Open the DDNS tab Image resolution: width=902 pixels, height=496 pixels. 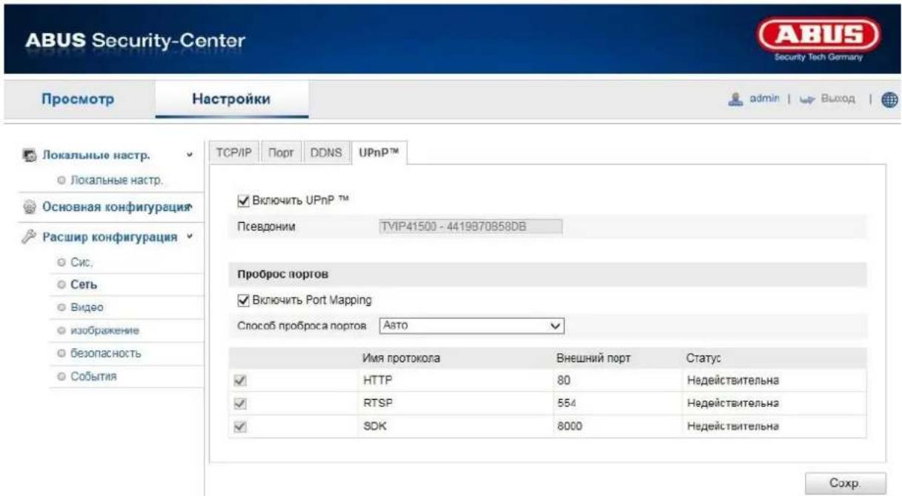click(x=326, y=153)
